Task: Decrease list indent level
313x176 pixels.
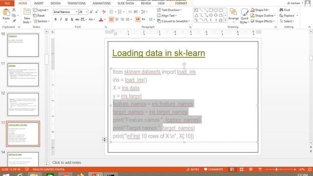Action: click(x=131, y=12)
